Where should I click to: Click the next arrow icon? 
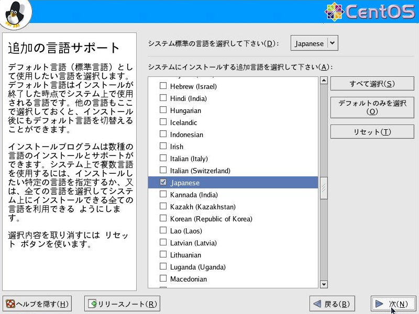[379, 304]
